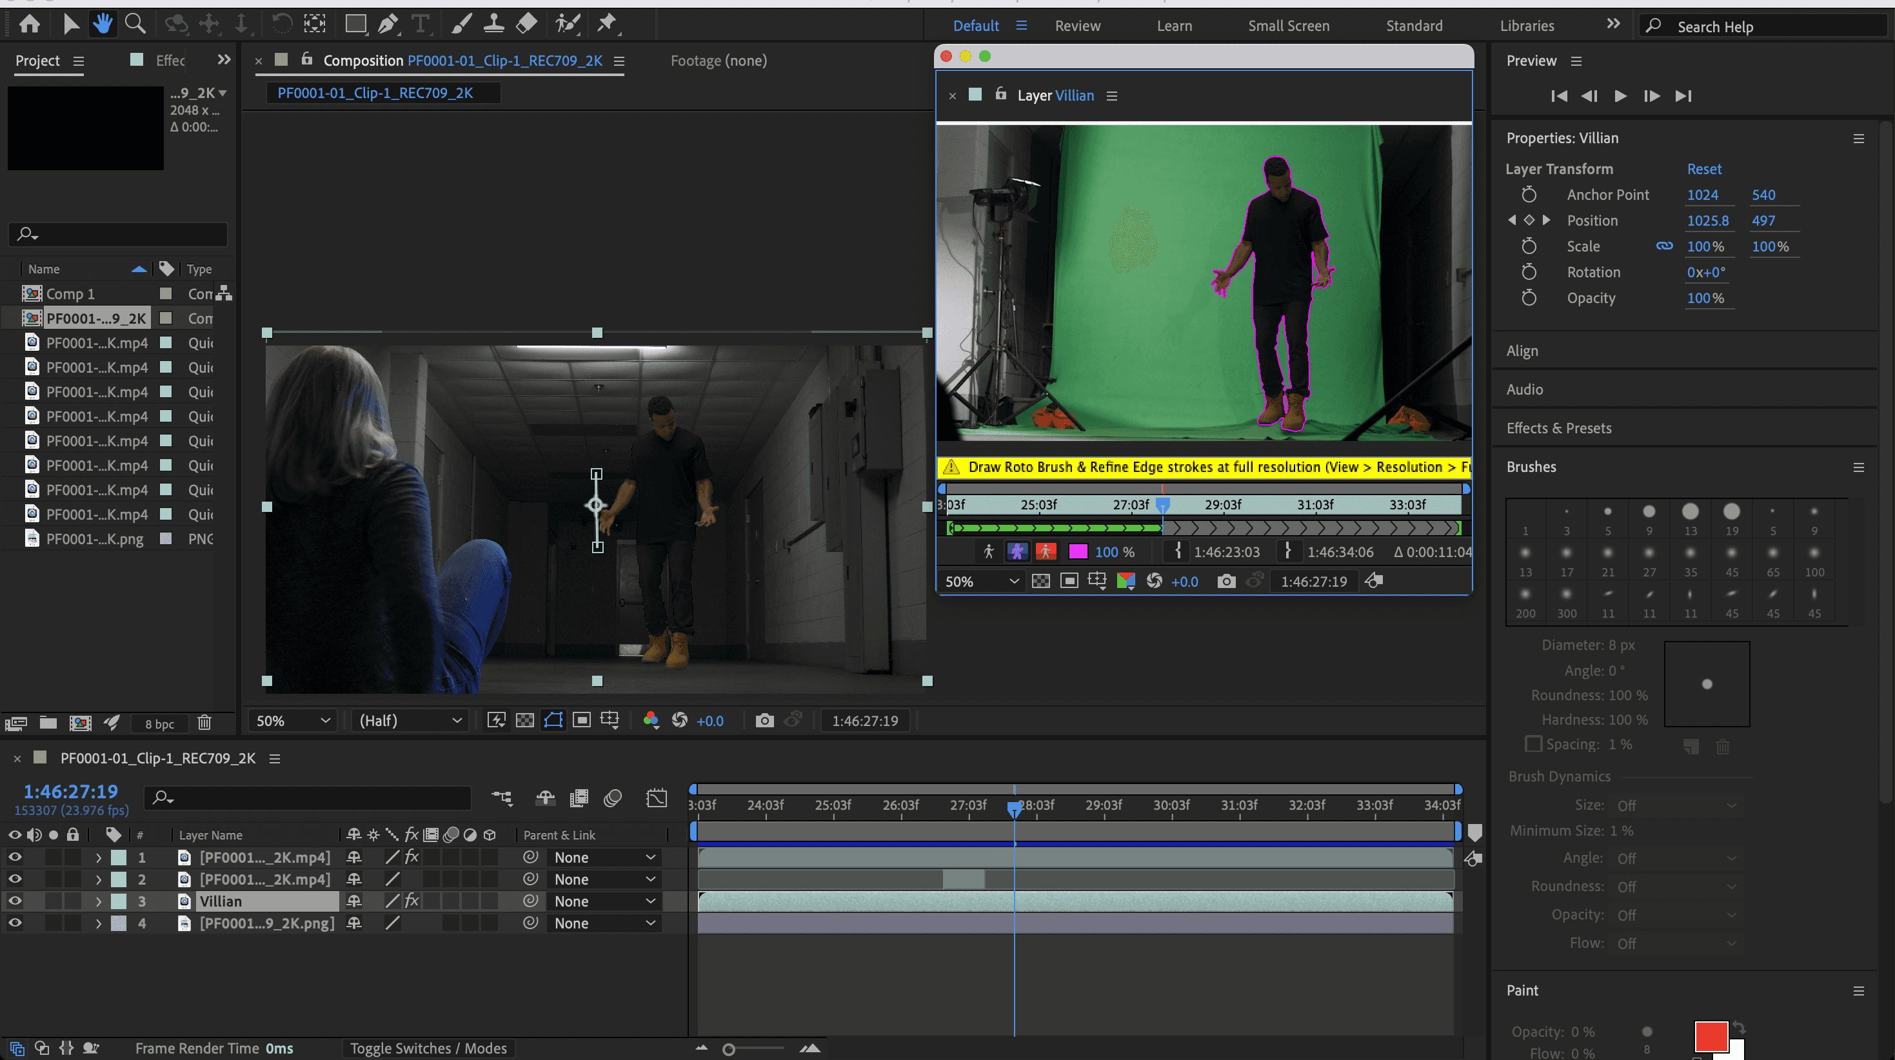Switch to the Standard workspace
The width and height of the screenshot is (1895, 1060).
(x=1414, y=26)
